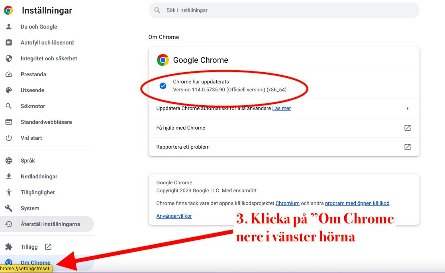The width and height of the screenshot is (445, 273).
Task: Click the shield icon for Integritet och säkerhet
Action: 9,58
